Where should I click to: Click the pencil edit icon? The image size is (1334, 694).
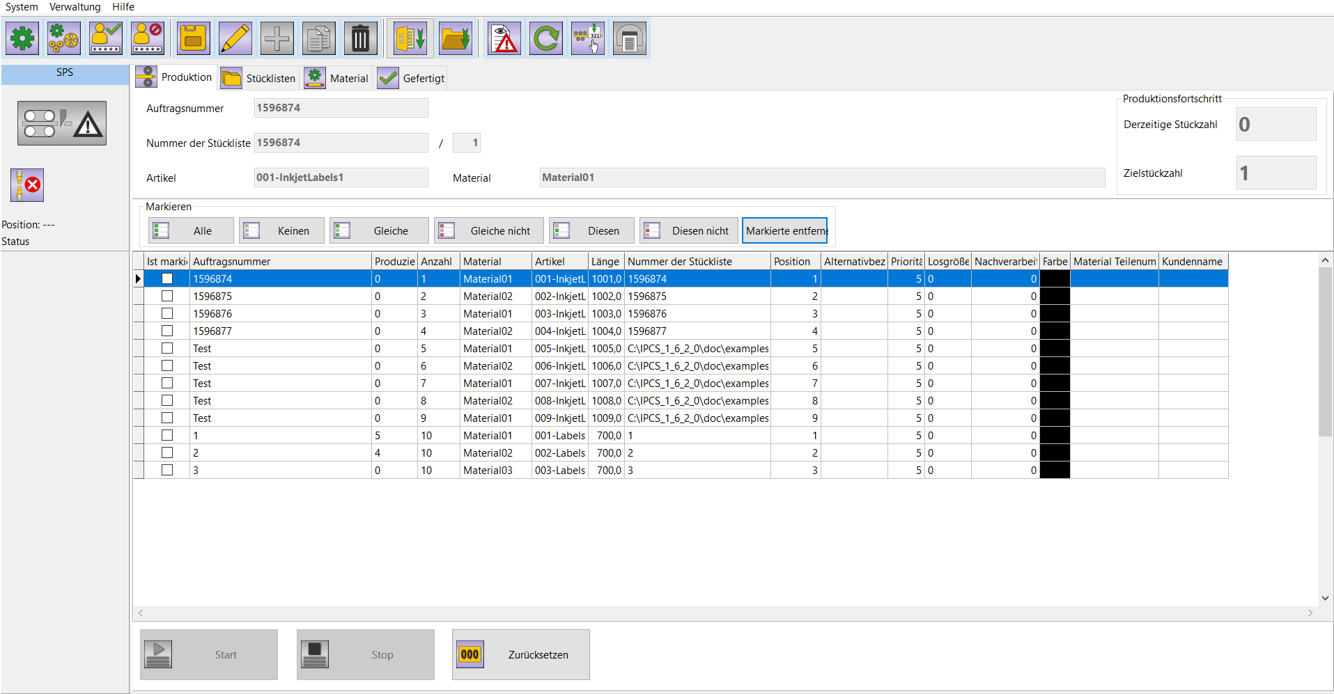[235, 38]
